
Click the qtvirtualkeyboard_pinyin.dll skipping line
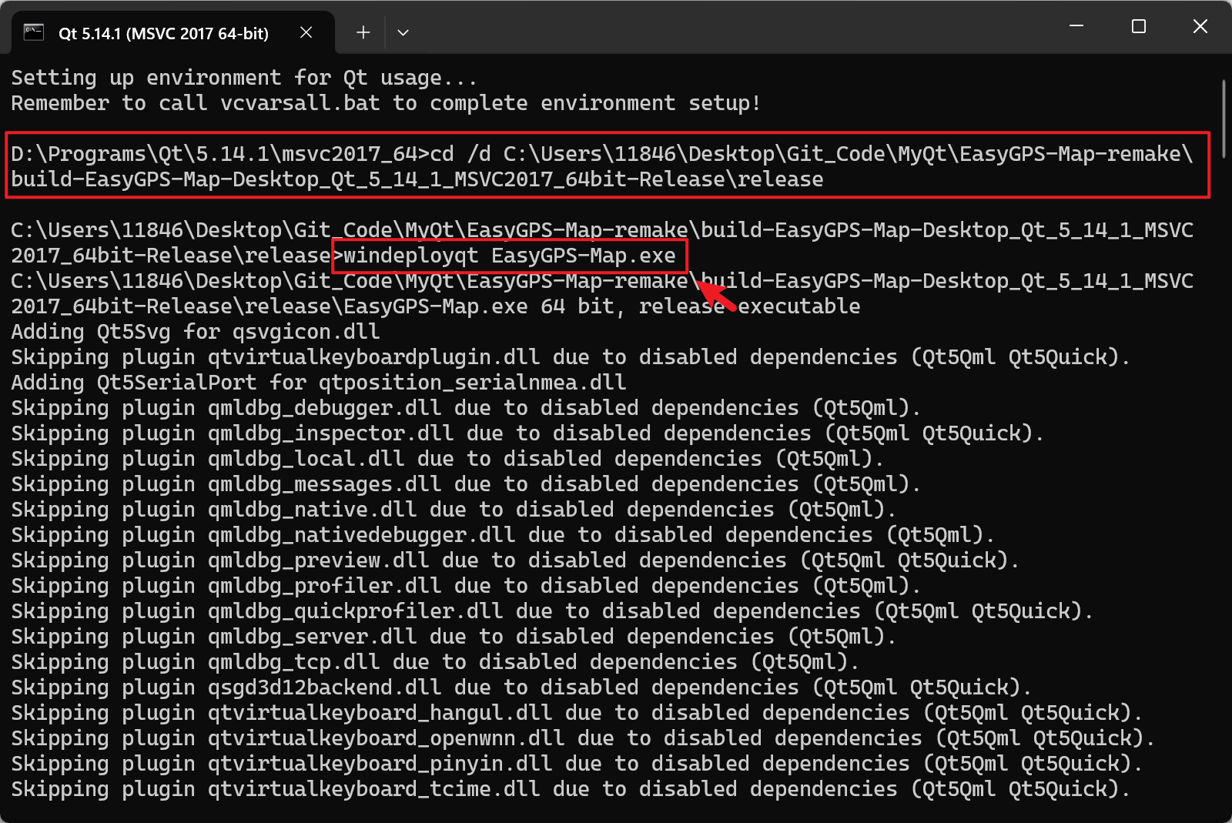click(577, 764)
